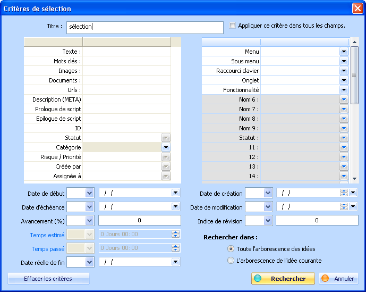366x292 pixels.
Task: Click the right list scrollbar thumb
Action: tap(354, 75)
